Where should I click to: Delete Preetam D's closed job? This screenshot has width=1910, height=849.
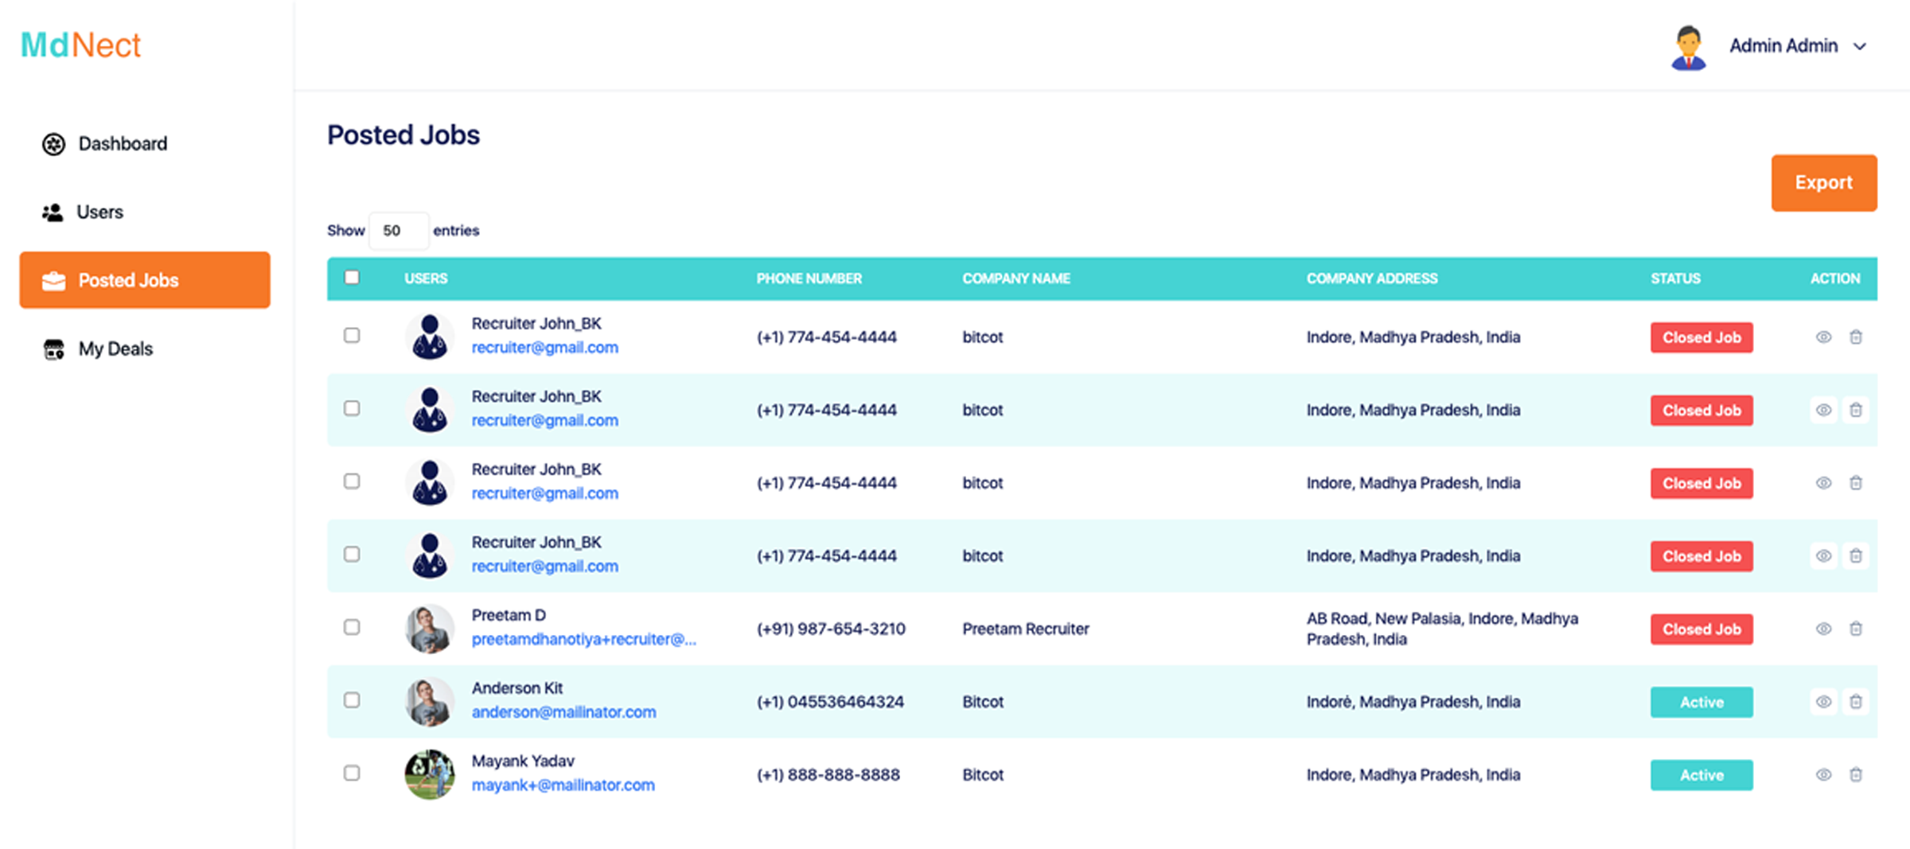pyautogui.click(x=1857, y=629)
